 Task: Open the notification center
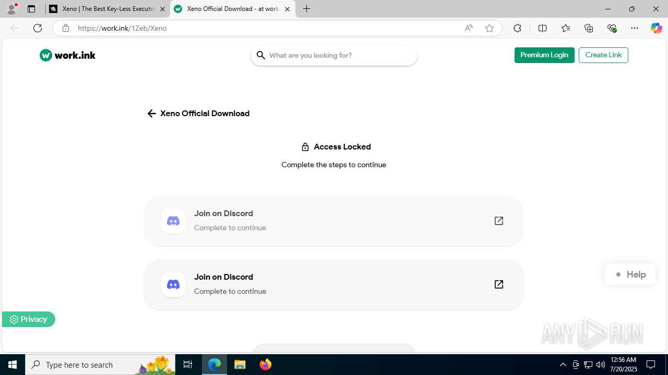[x=651, y=365]
